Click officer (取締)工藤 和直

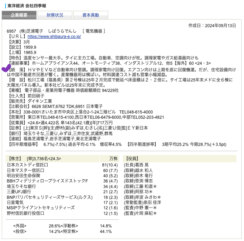(140, 186)
